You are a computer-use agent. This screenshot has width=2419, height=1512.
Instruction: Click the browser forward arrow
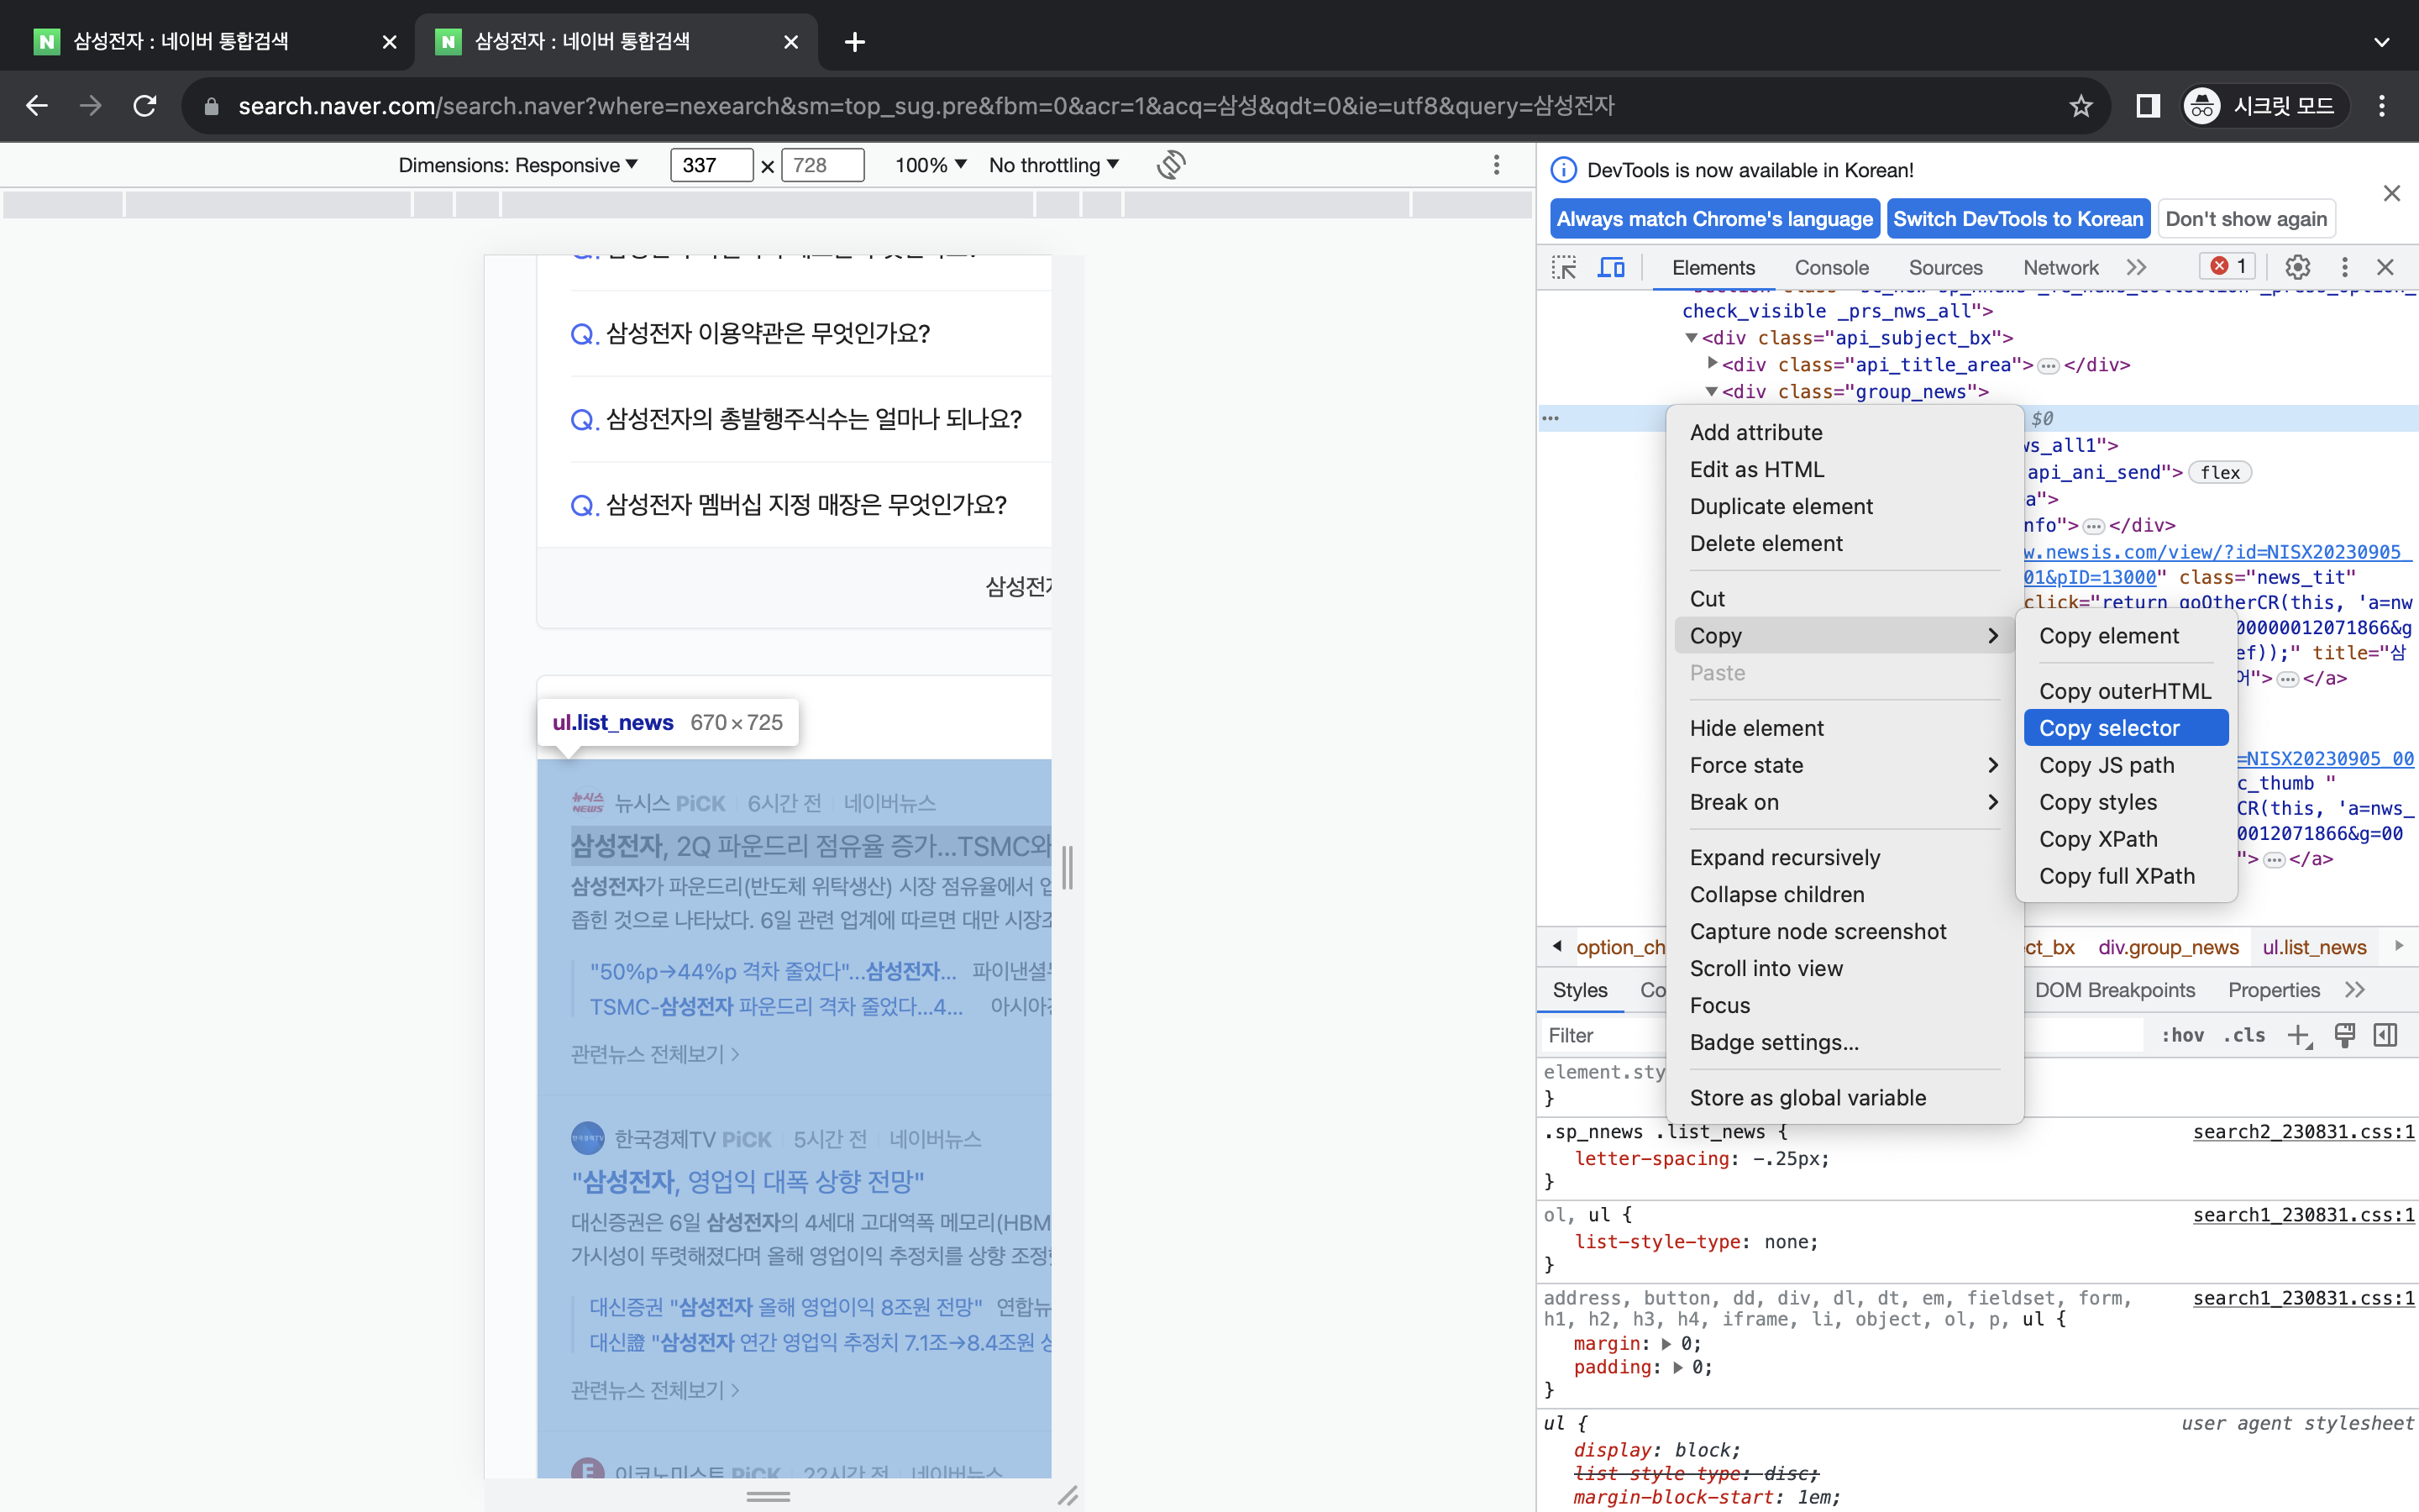[91, 106]
